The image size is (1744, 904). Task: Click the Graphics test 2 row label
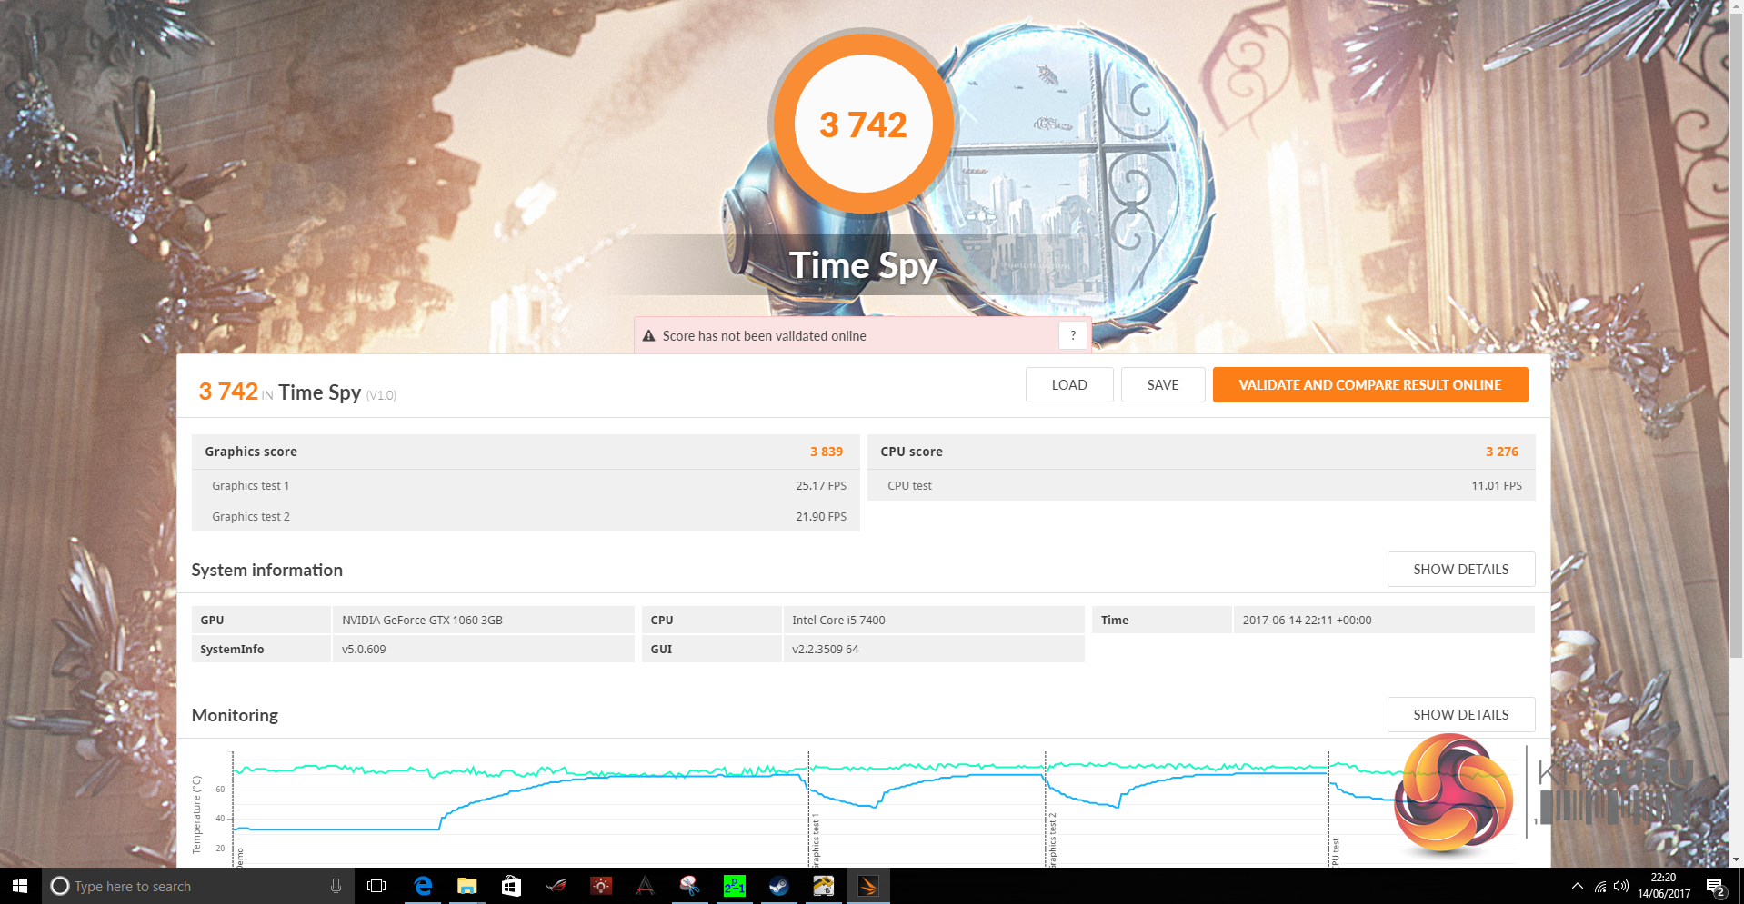point(251,517)
